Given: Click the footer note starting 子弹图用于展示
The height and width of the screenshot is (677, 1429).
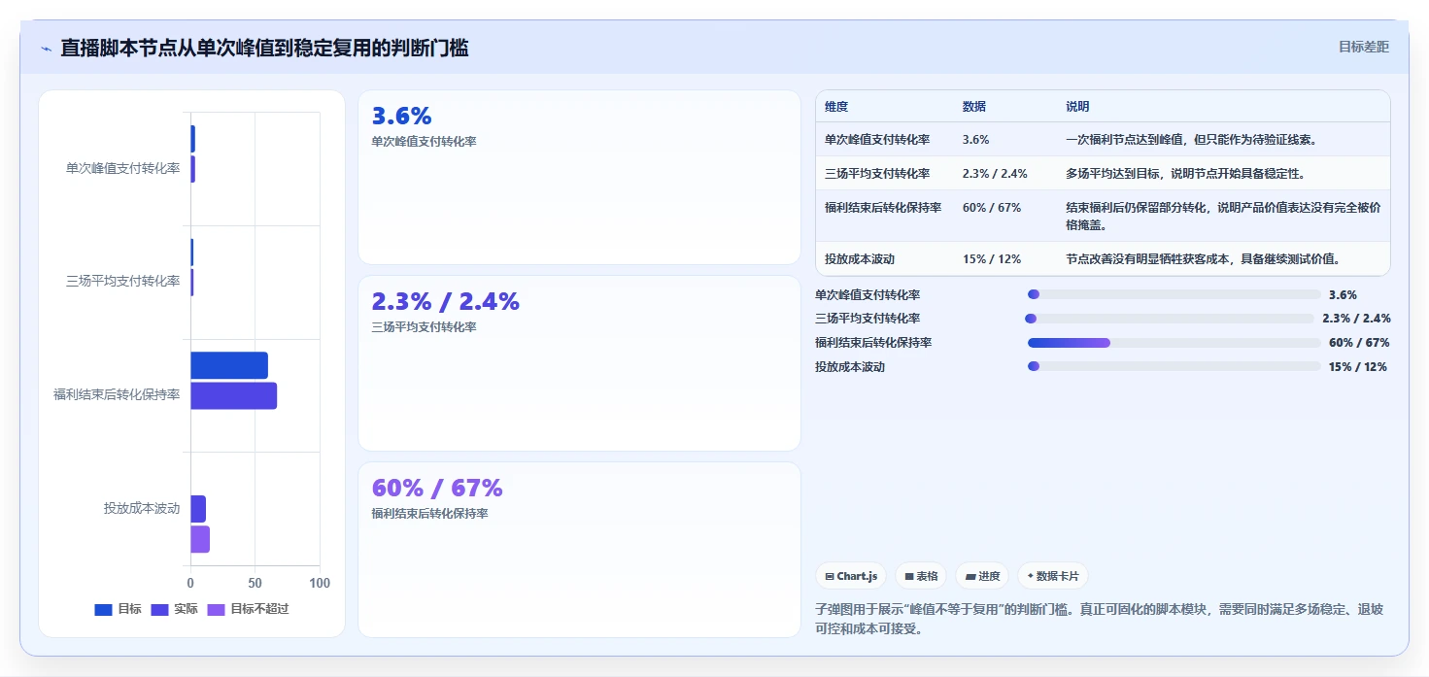Looking at the screenshot, I should 1100,619.
